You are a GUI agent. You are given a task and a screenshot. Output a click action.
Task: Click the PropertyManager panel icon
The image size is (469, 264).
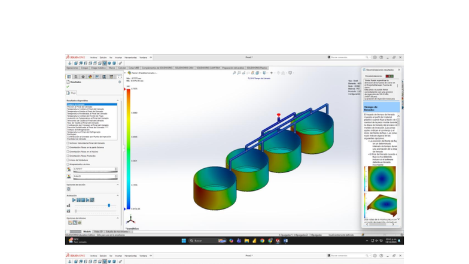pos(76,77)
